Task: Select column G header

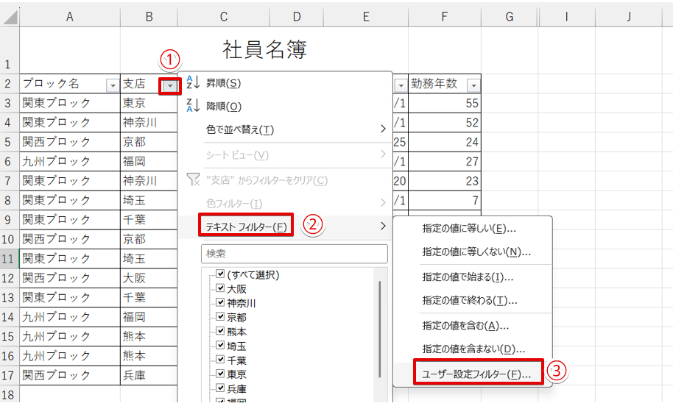Action: (510, 17)
